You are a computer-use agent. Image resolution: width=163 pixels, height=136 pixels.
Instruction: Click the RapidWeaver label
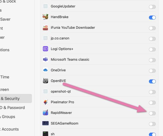pyautogui.click(x=61, y=113)
